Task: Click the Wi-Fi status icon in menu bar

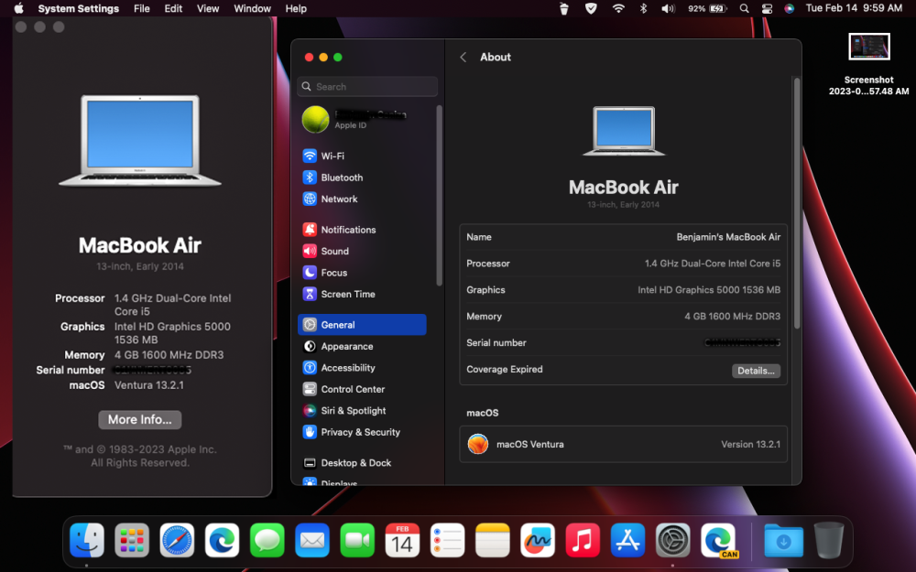Action: tap(618, 9)
